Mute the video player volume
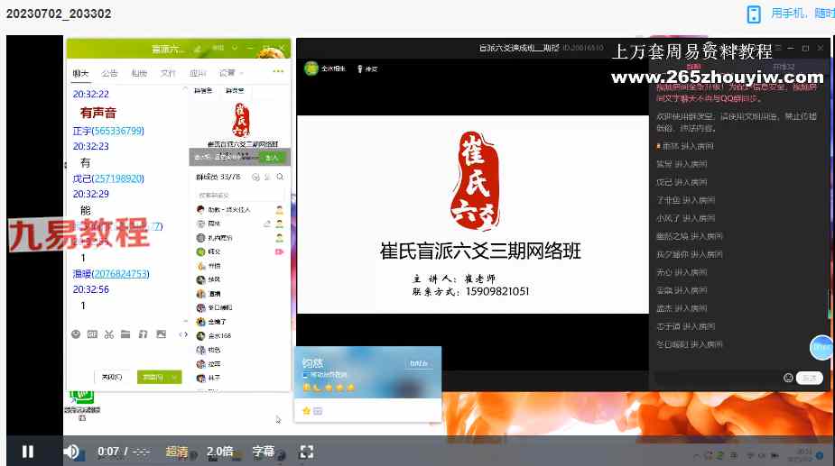 [x=70, y=452]
